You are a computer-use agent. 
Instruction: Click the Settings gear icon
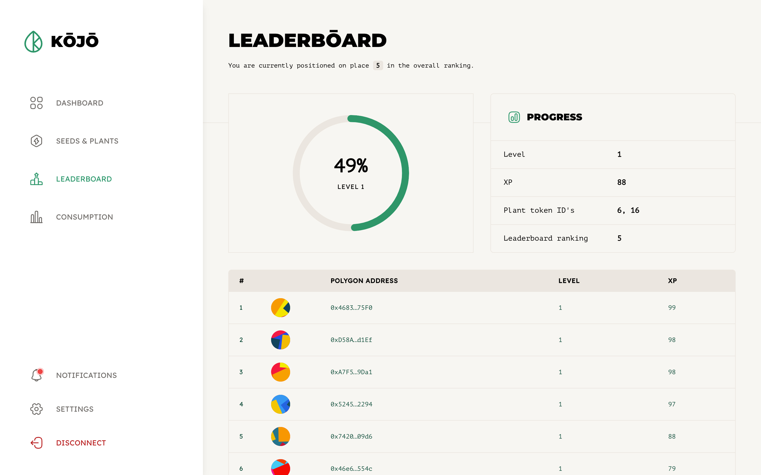click(36, 409)
